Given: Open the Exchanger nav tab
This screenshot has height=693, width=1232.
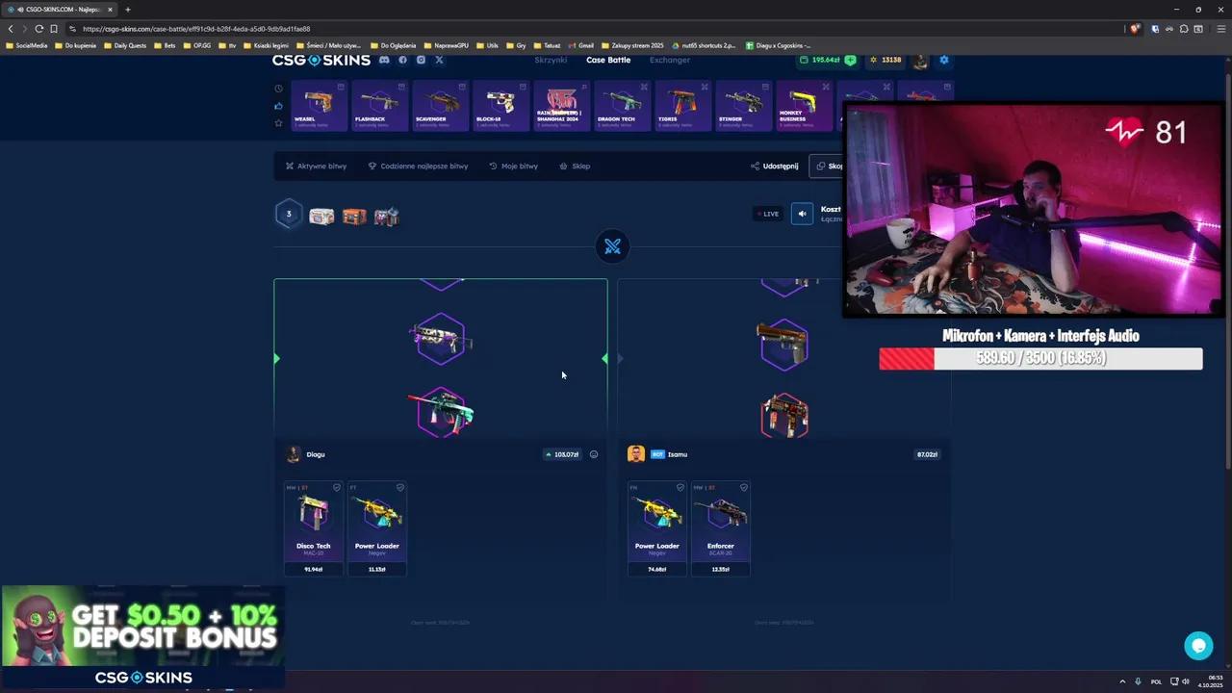Looking at the screenshot, I should coord(670,60).
